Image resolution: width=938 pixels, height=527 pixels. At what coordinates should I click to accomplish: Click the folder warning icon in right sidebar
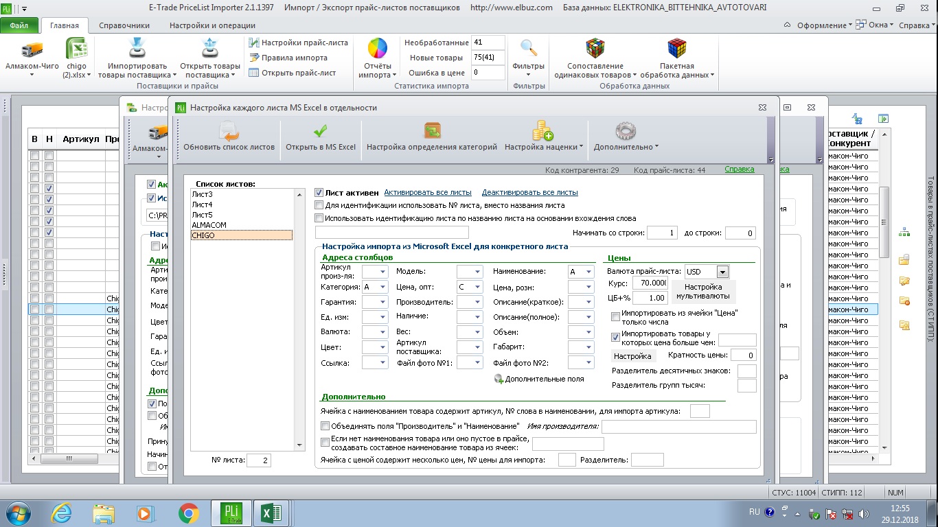(x=904, y=325)
